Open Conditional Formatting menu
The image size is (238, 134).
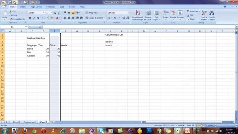pyautogui.click(x=137, y=15)
